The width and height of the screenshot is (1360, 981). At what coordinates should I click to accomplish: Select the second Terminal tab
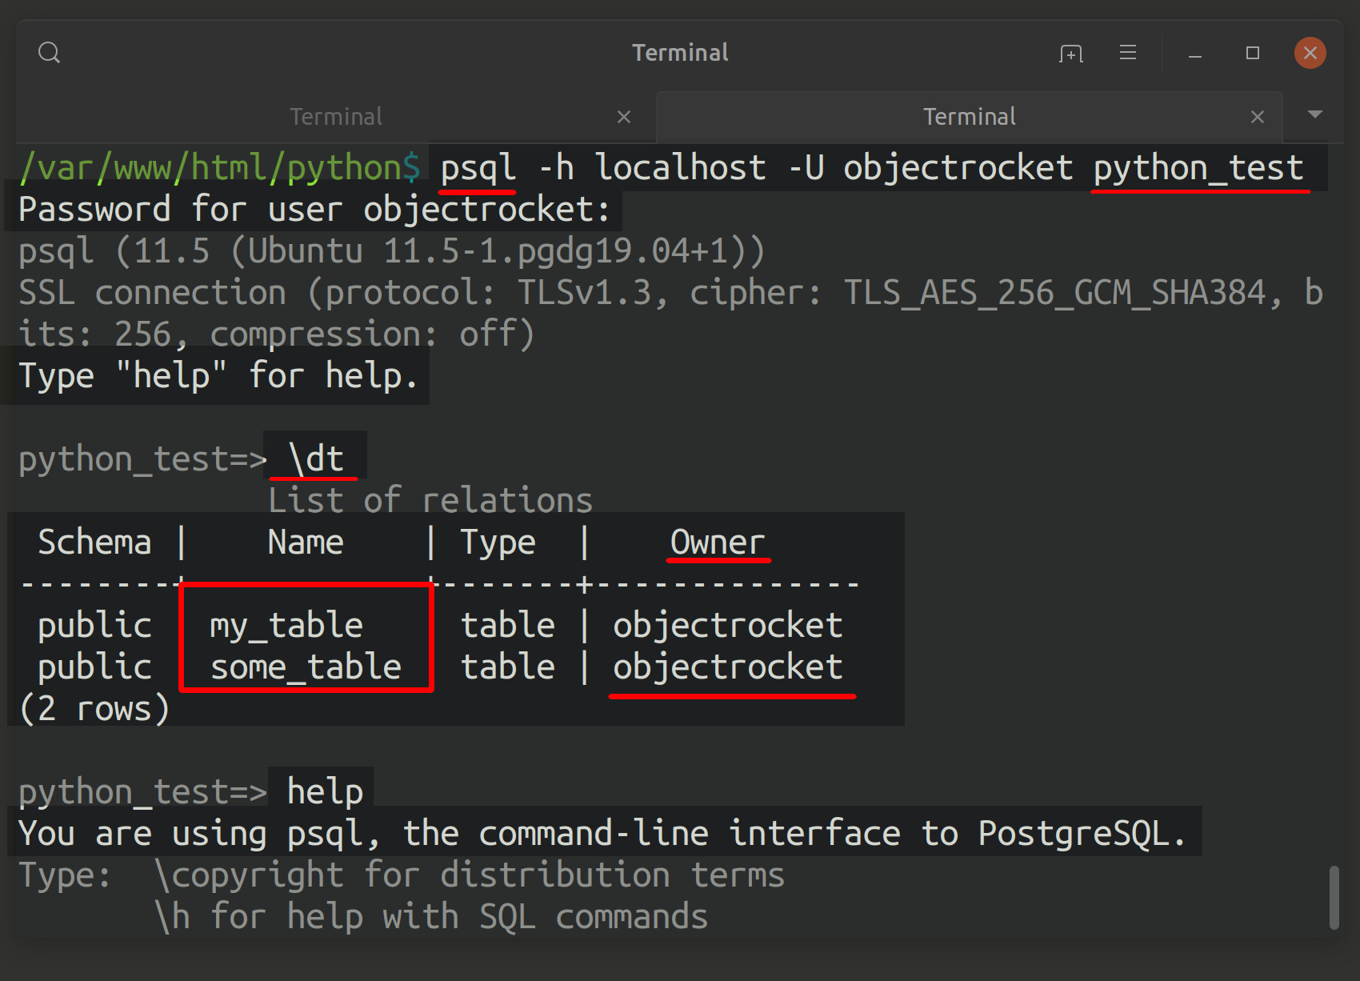click(970, 117)
